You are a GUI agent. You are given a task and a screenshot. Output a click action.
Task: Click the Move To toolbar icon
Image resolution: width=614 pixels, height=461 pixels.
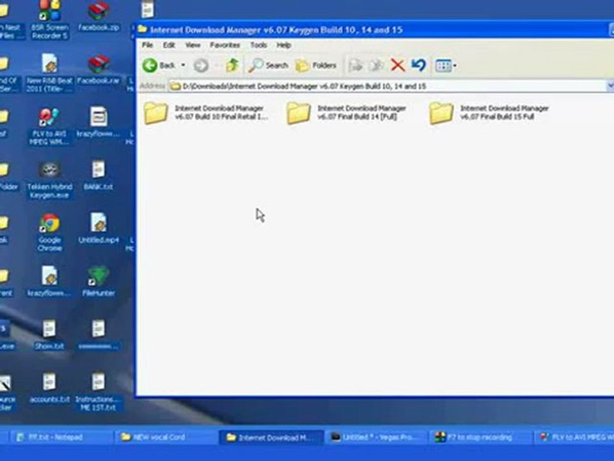click(x=356, y=65)
